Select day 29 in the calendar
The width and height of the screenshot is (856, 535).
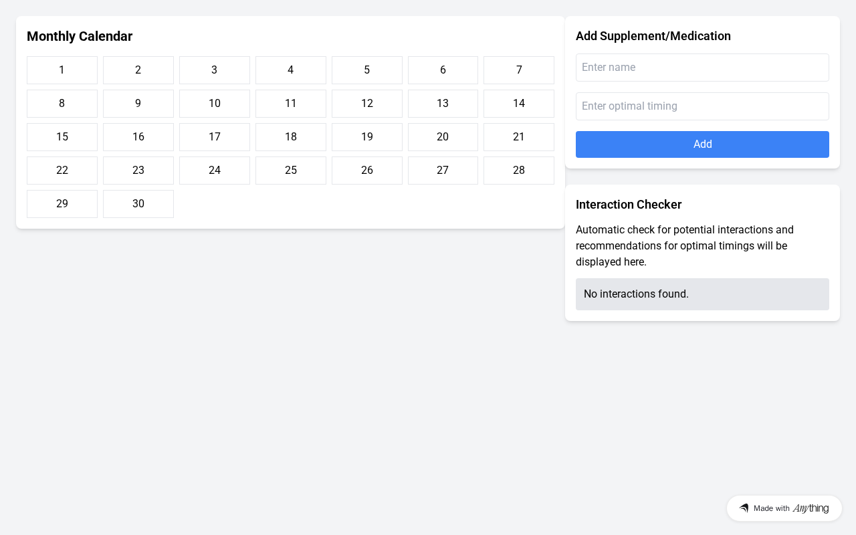tap(62, 204)
